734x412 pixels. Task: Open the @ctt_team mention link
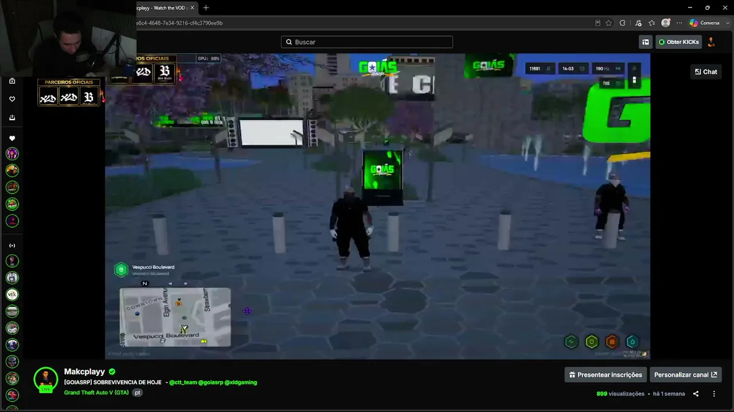183,382
